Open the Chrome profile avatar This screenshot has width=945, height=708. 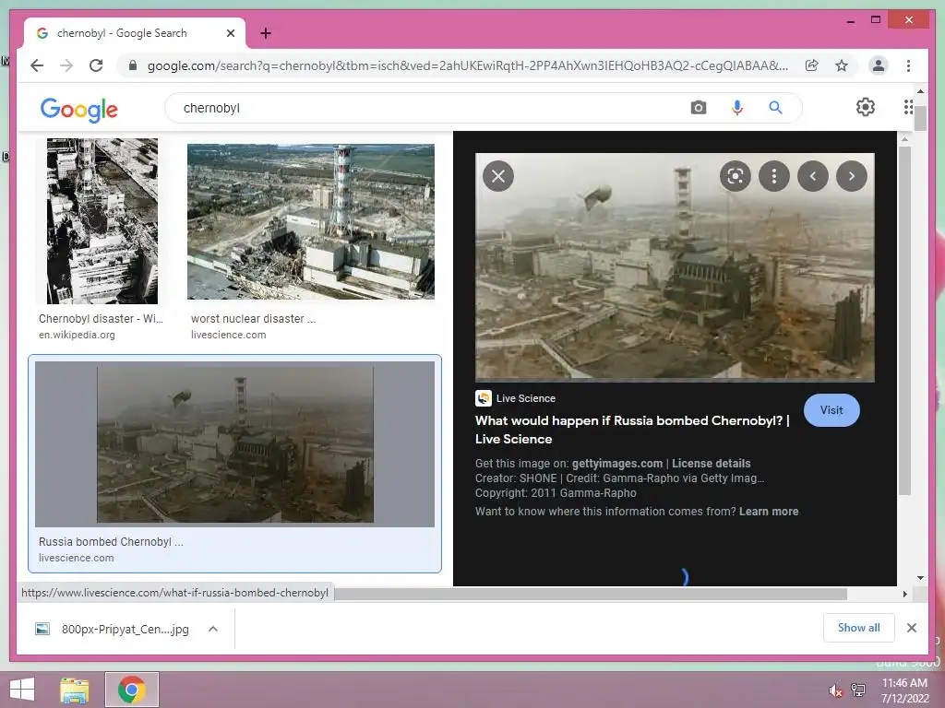(x=879, y=65)
